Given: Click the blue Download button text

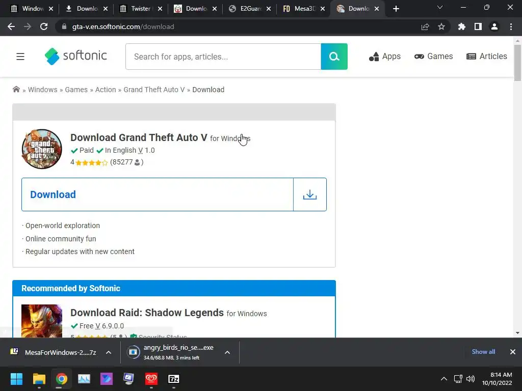Looking at the screenshot, I should (53, 194).
